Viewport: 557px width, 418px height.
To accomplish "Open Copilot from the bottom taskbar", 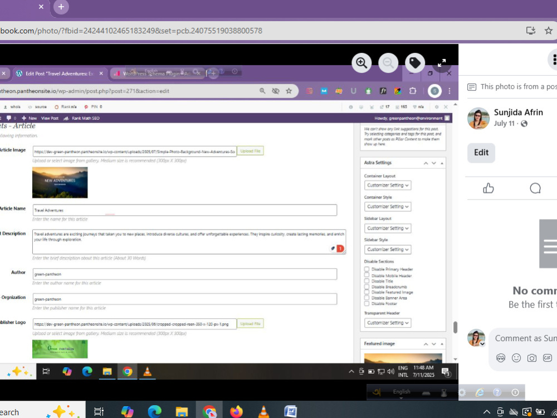I will pyautogui.click(x=127, y=412).
